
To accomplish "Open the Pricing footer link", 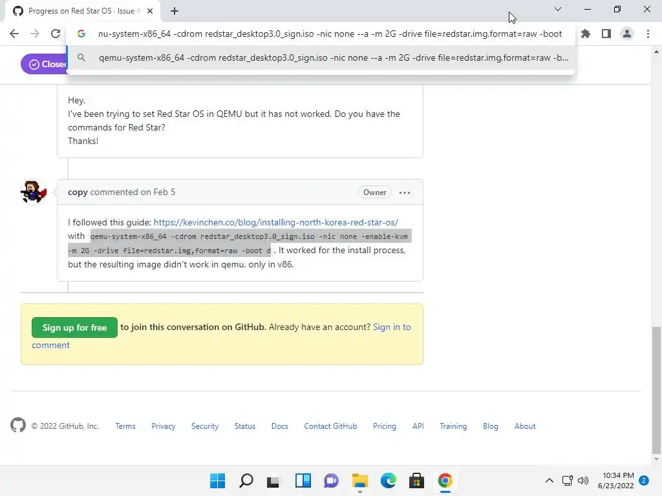I will click(385, 426).
